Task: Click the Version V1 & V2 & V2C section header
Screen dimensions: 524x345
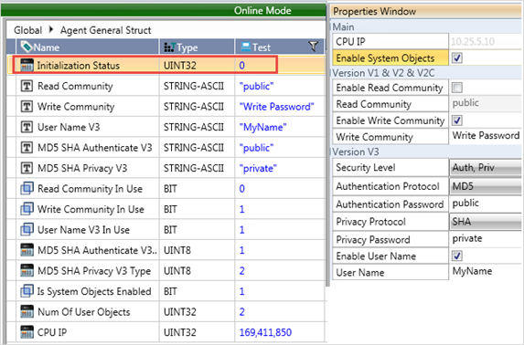Action: [x=383, y=73]
